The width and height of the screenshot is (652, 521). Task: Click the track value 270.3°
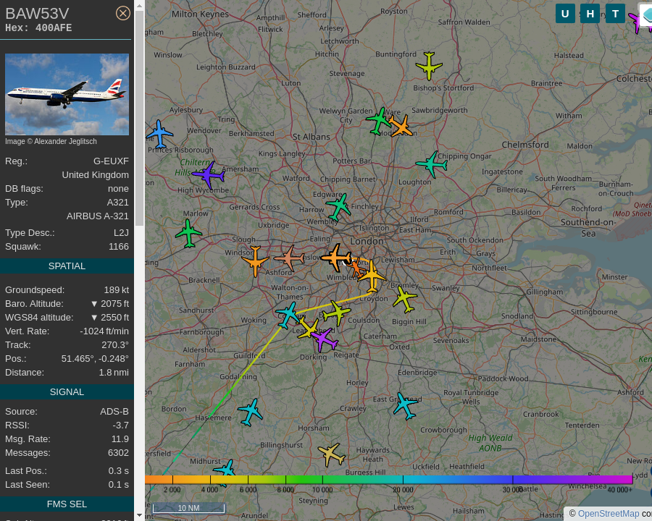point(115,345)
